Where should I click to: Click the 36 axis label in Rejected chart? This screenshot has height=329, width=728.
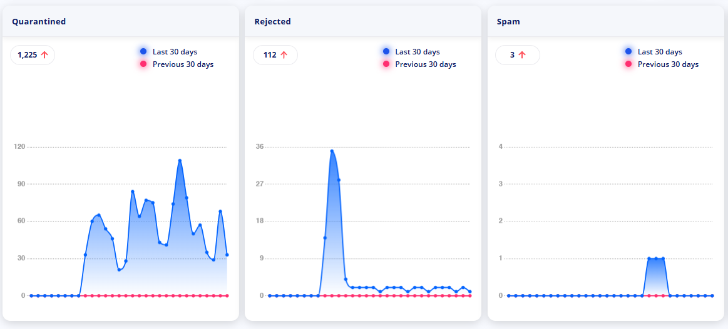pos(260,146)
